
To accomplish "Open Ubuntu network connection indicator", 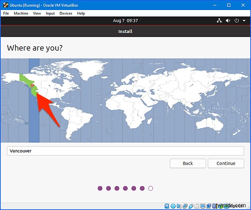I will point(219,20).
